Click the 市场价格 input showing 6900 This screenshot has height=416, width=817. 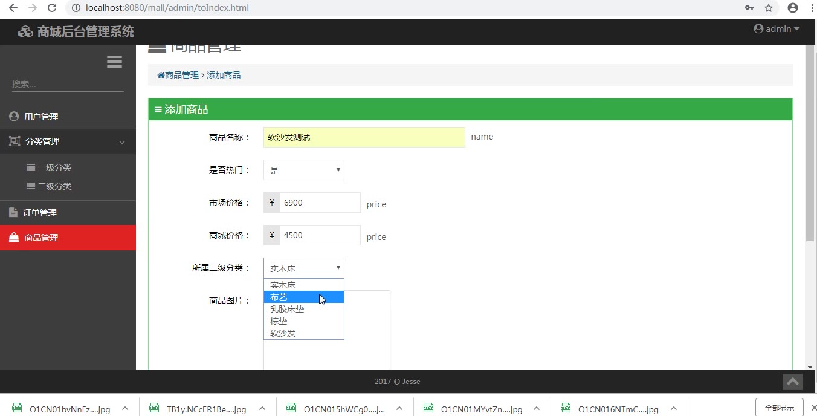(x=320, y=203)
